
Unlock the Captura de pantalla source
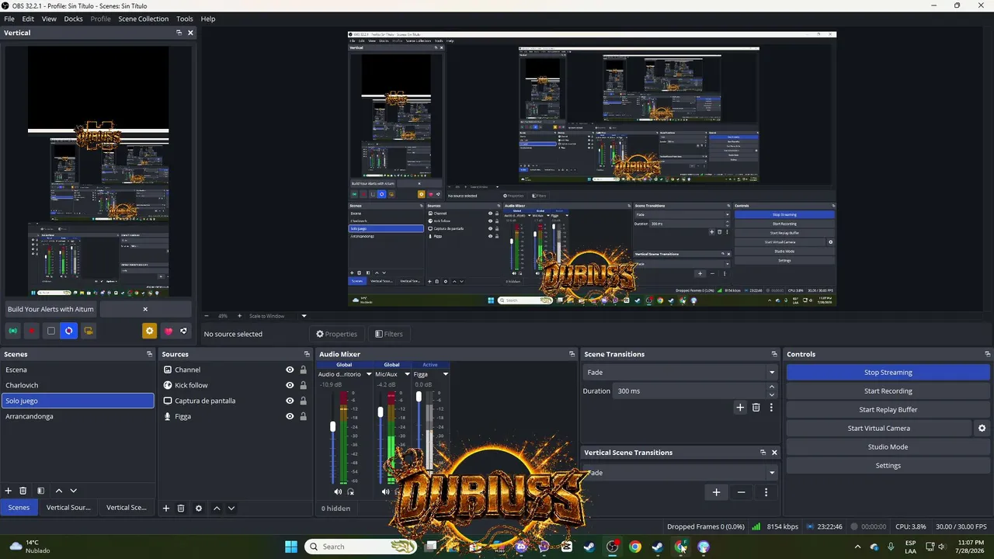pyautogui.click(x=304, y=401)
